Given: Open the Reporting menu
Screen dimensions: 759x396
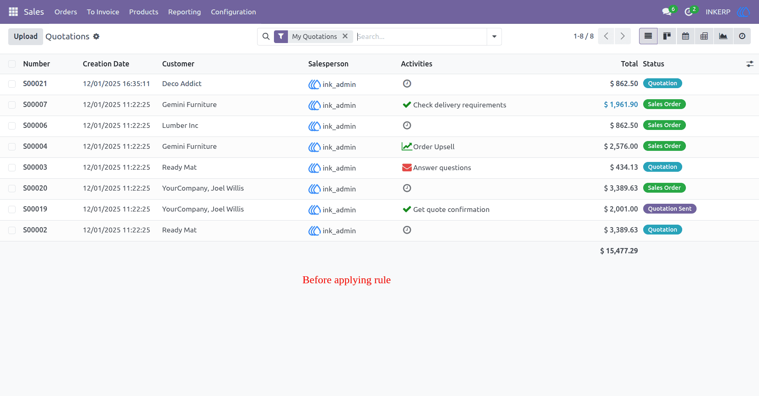Looking at the screenshot, I should [184, 12].
